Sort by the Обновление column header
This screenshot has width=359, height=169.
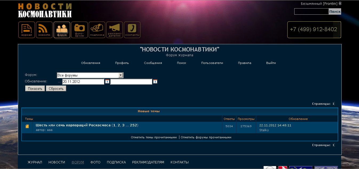(x=298, y=119)
